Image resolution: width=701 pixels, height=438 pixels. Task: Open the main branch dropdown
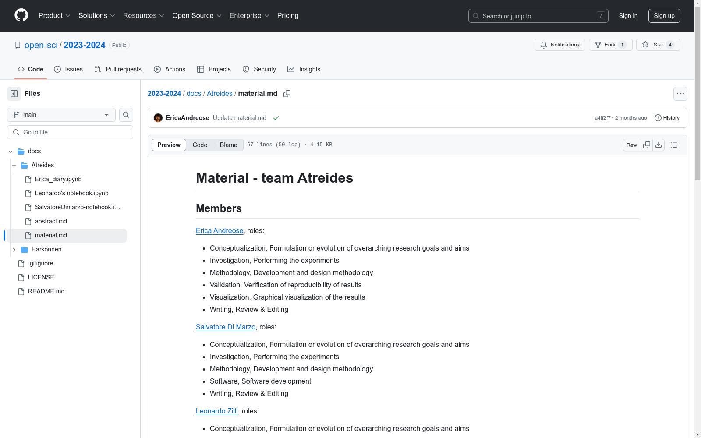(61, 115)
